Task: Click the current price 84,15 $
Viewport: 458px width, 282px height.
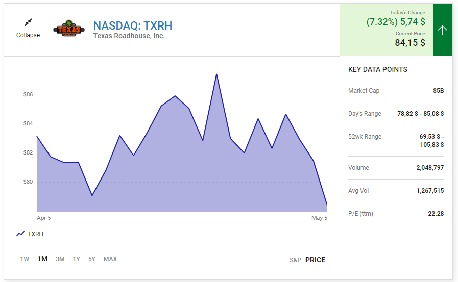Action: click(410, 43)
